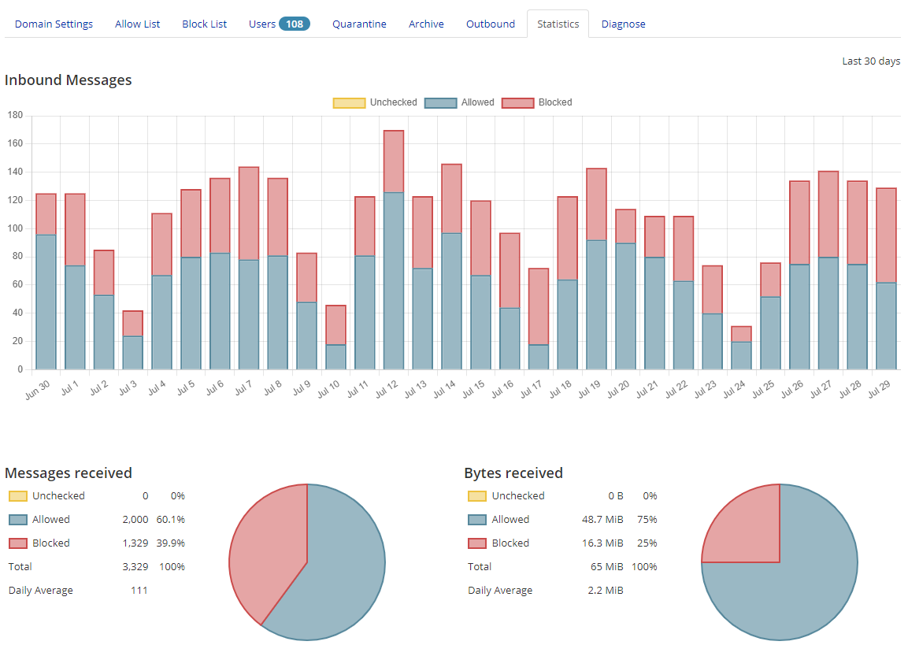Select the Jul 12 bar in the inbound chart
This screenshot has width=908, height=671.
[391, 236]
